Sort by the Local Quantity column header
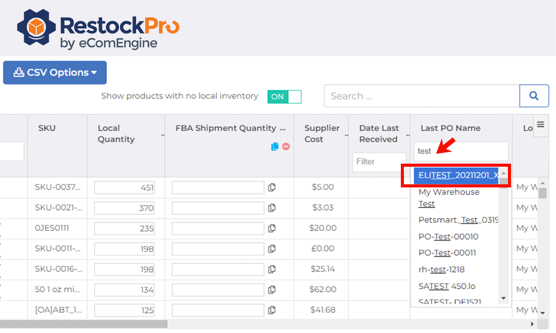Viewport: 556px width, 333px height. pos(116,134)
